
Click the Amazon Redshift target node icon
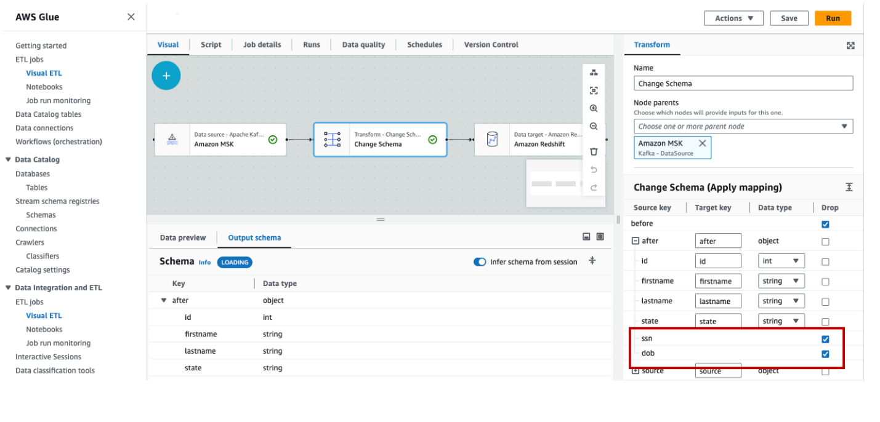click(492, 140)
